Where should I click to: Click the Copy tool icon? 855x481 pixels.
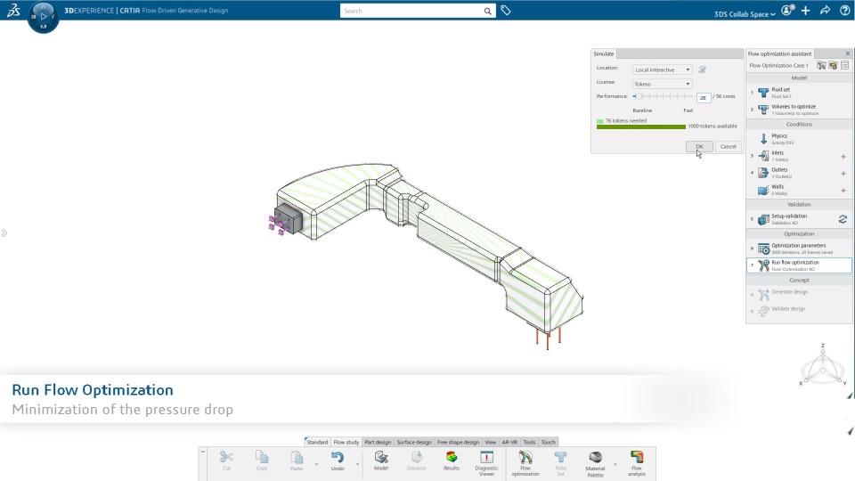tap(262, 461)
